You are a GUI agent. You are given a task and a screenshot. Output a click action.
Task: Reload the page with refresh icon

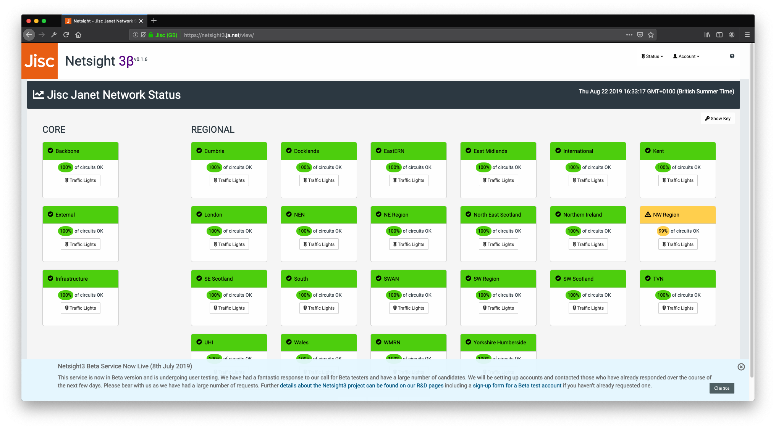pyautogui.click(x=66, y=35)
